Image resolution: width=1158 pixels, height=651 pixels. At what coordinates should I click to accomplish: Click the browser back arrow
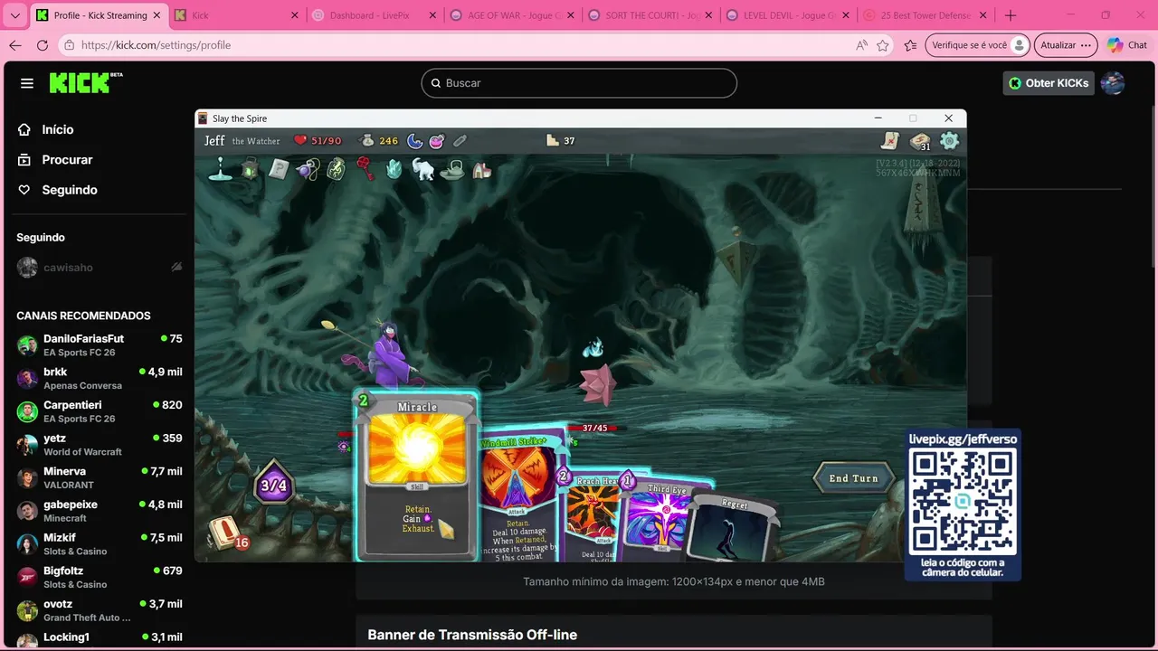tap(15, 45)
